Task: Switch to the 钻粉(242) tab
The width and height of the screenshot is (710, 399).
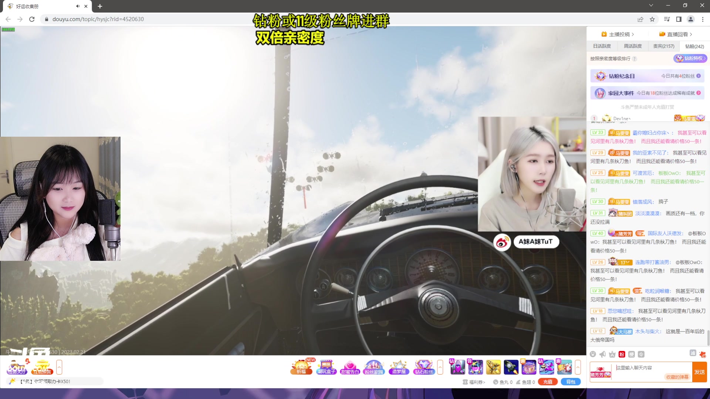Action: 694,46
